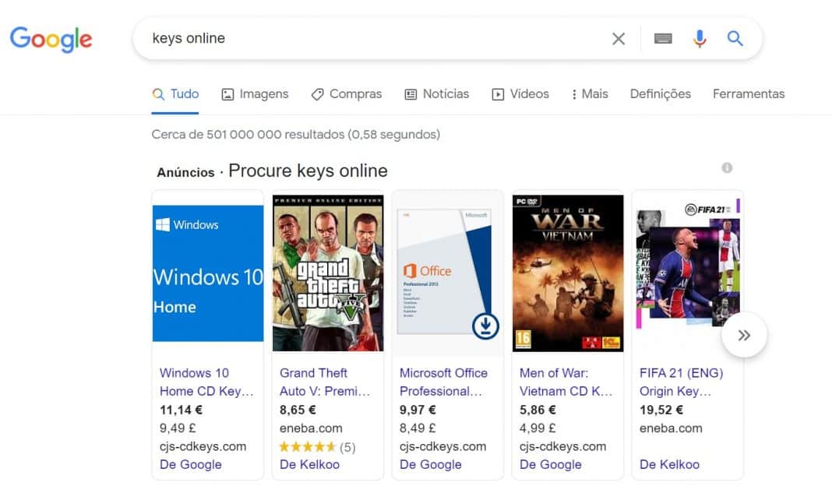Screen dimensions: 832x493
Task: Click cjs-cdkeys.com under Microsoft Office card
Action: pyautogui.click(x=442, y=446)
